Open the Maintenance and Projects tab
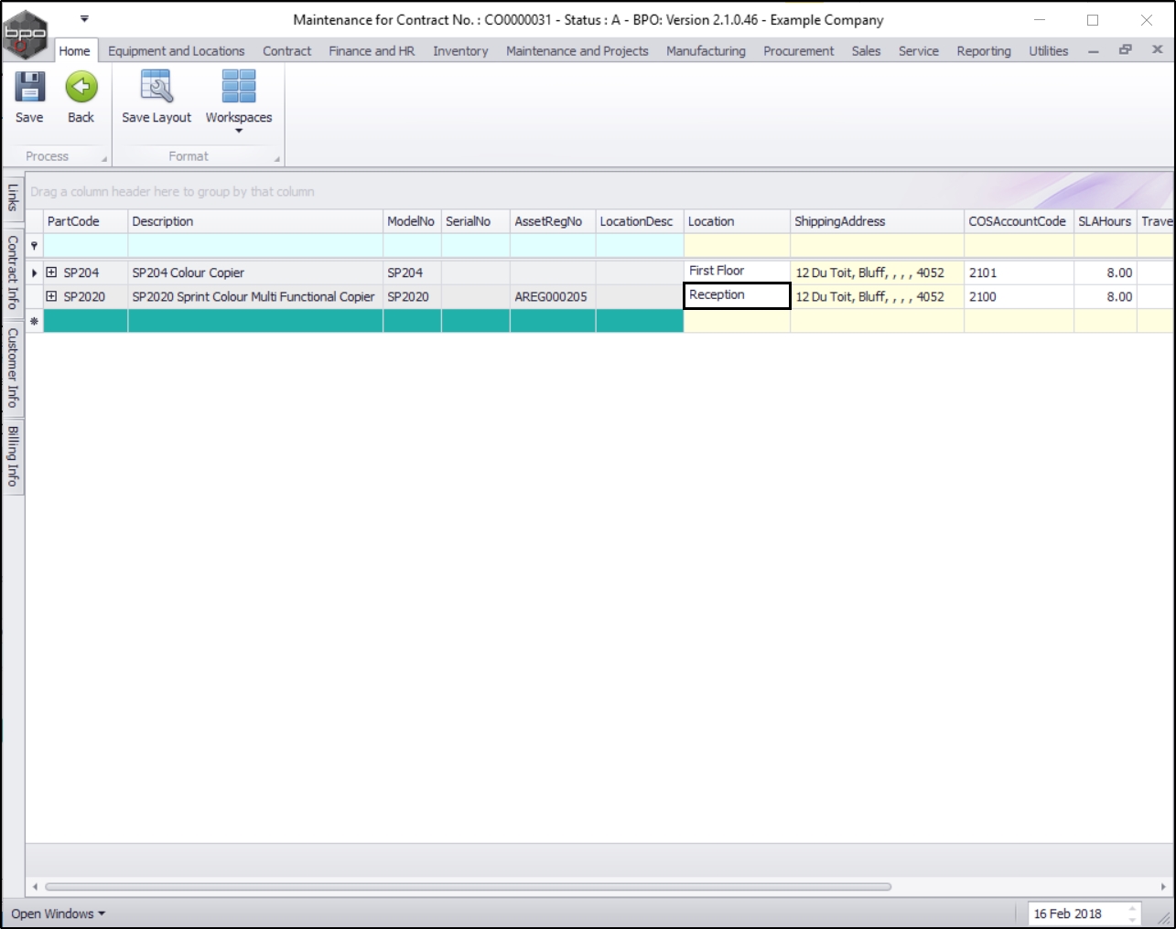 click(x=577, y=51)
